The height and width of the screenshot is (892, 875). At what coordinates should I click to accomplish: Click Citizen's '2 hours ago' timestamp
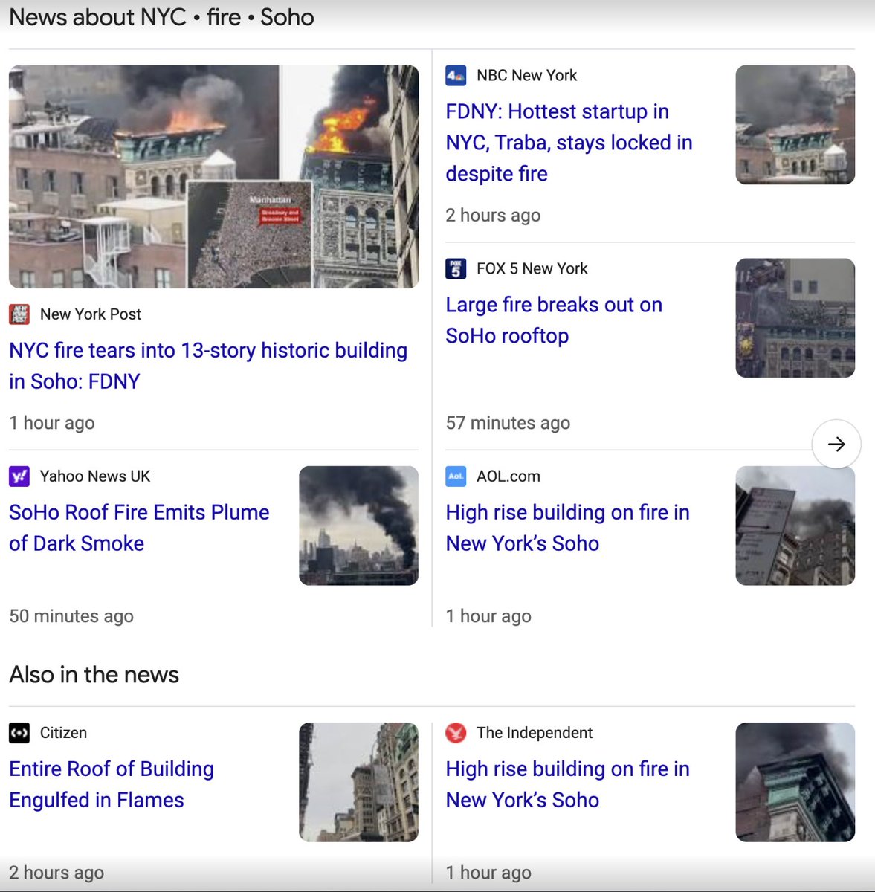(x=56, y=872)
